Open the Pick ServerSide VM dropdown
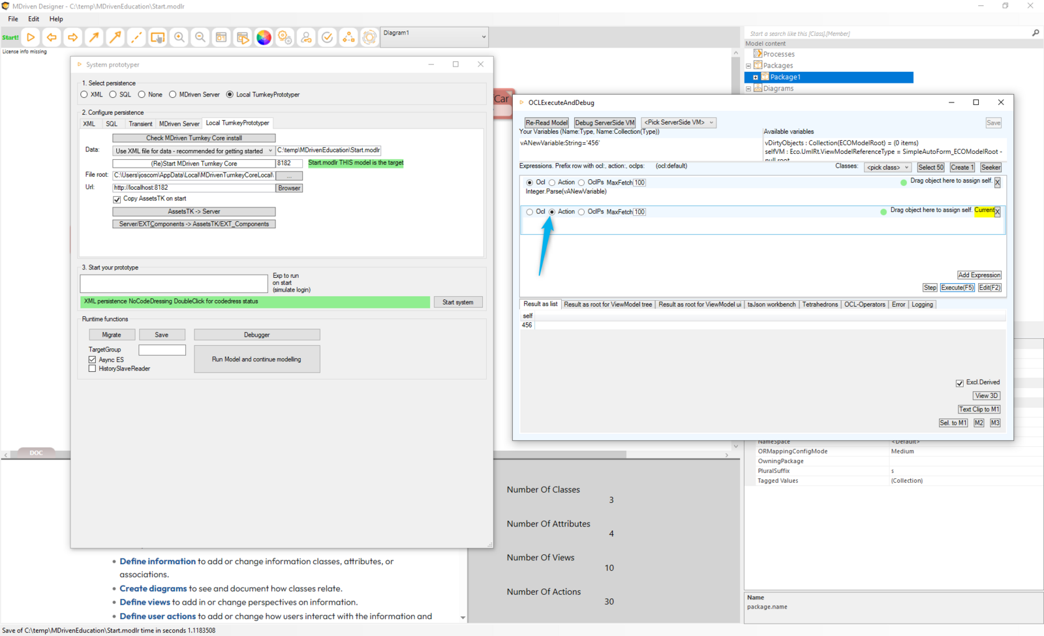 point(679,123)
